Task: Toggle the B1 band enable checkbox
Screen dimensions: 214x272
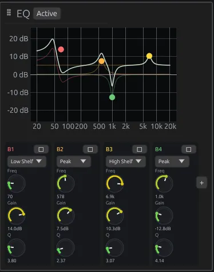Action: point(41,149)
